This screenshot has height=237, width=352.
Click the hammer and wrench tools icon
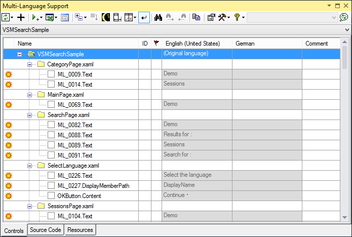(x=222, y=17)
